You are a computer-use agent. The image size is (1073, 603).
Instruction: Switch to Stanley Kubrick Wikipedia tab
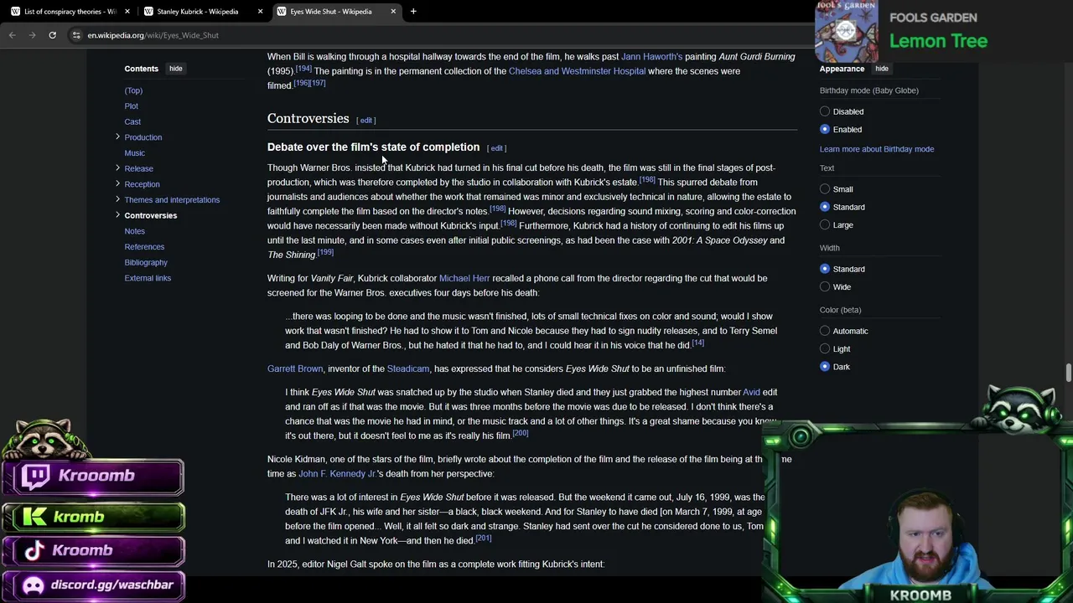(x=203, y=12)
